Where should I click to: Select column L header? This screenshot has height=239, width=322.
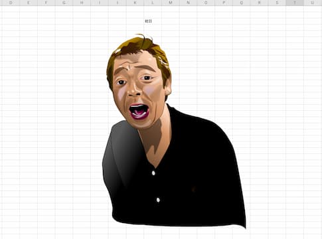(x=153, y=3)
